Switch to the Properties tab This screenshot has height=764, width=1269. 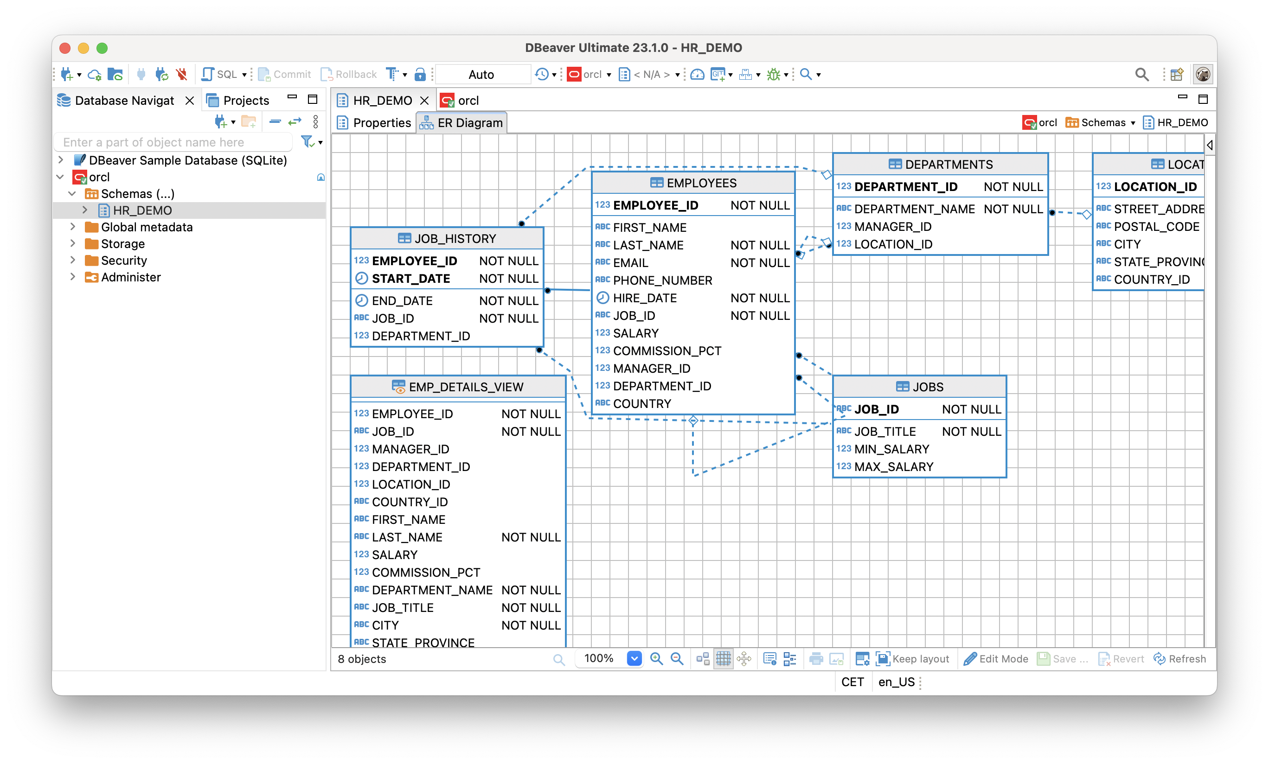click(381, 122)
